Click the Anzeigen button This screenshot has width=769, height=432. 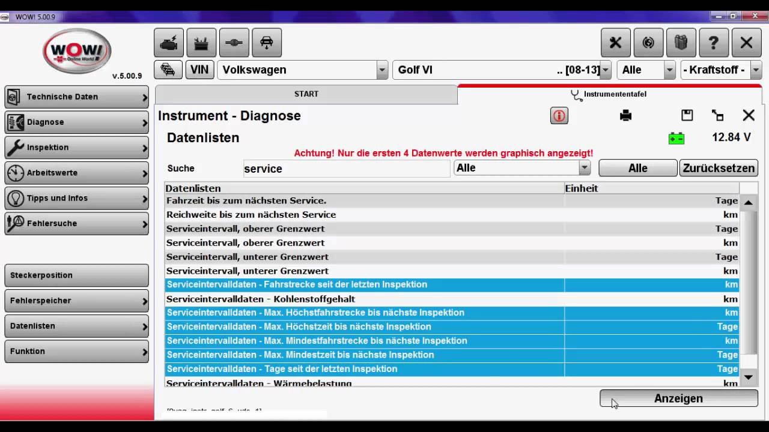click(x=679, y=398)
